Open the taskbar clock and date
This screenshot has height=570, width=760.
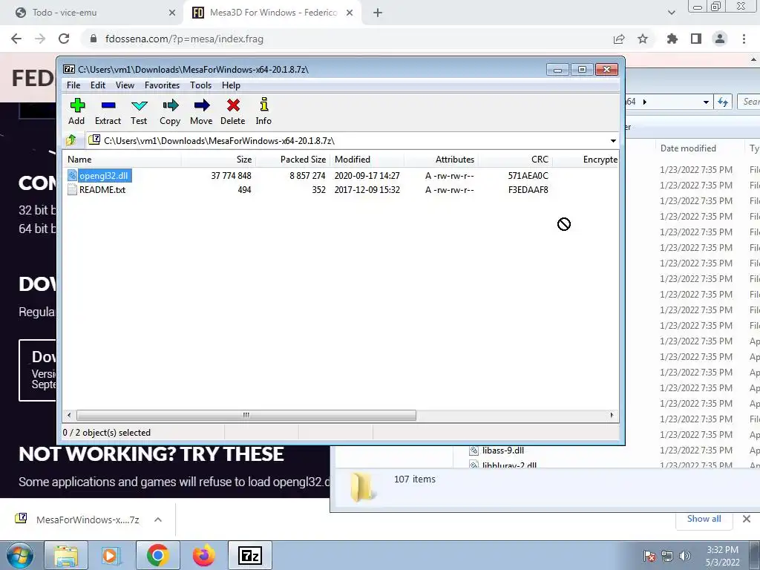pyautogui.click(x=722, y=556)
